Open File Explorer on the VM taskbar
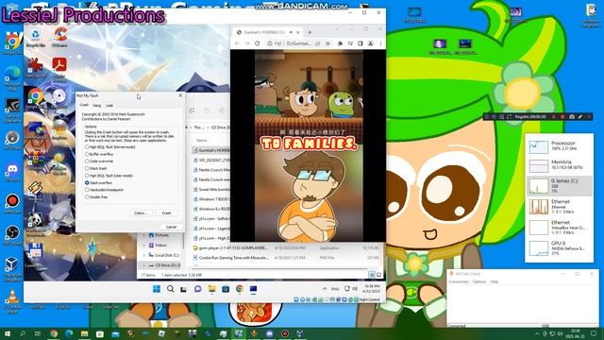The width and height of the screenshot is (604, 340). 211,289
